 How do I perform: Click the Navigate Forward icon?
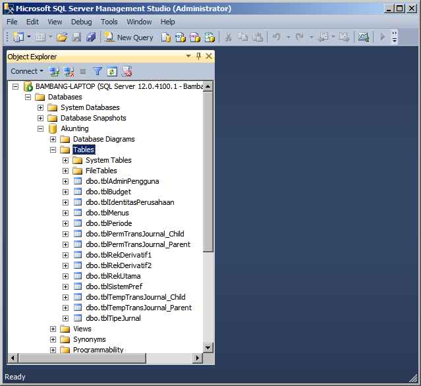click(345, 37)
